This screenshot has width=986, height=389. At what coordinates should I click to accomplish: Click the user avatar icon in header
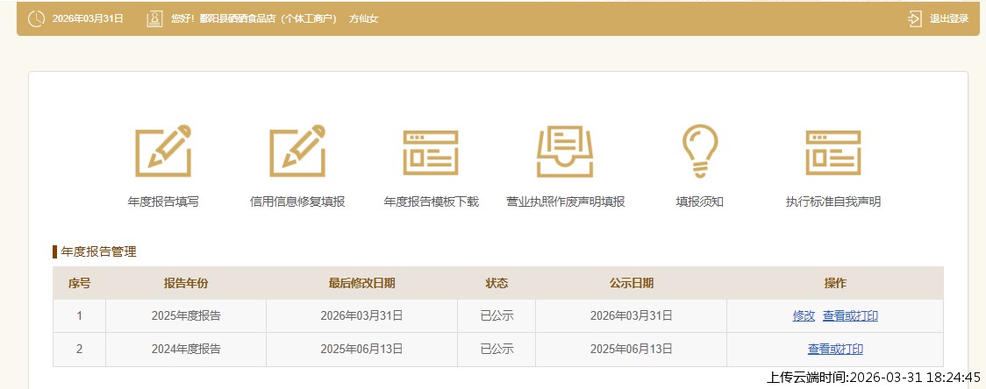(154, 18)
